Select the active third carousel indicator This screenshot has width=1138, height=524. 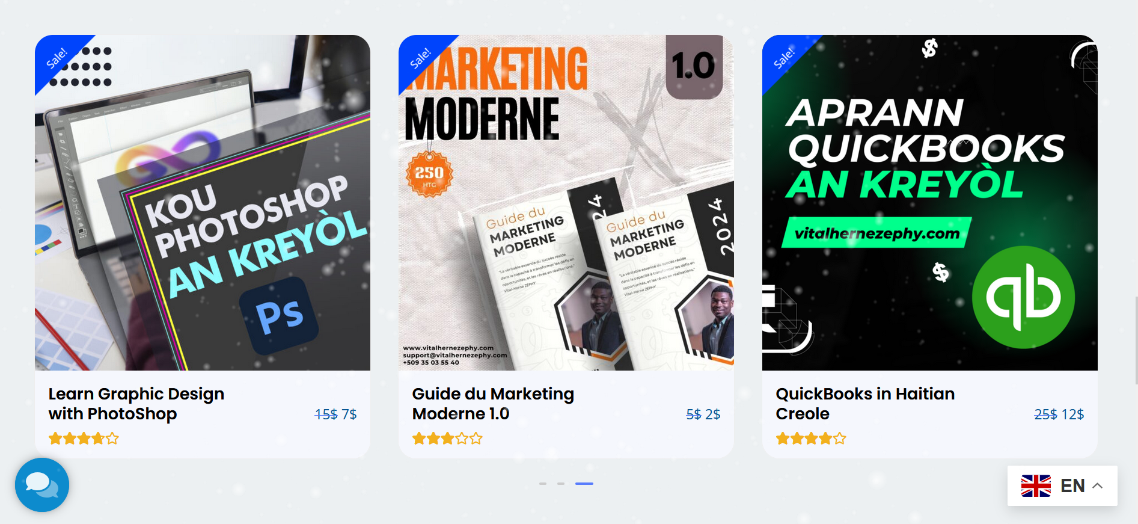coord(584,484)
